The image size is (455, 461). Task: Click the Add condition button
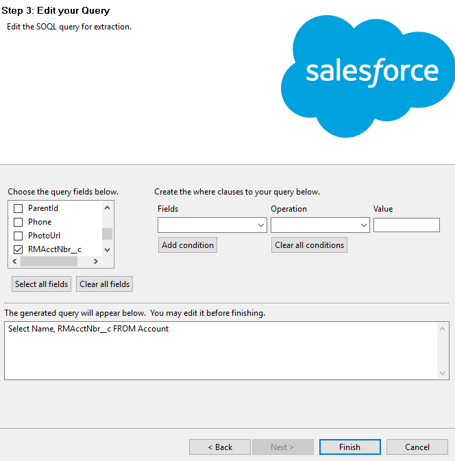[x=188, y=245]
